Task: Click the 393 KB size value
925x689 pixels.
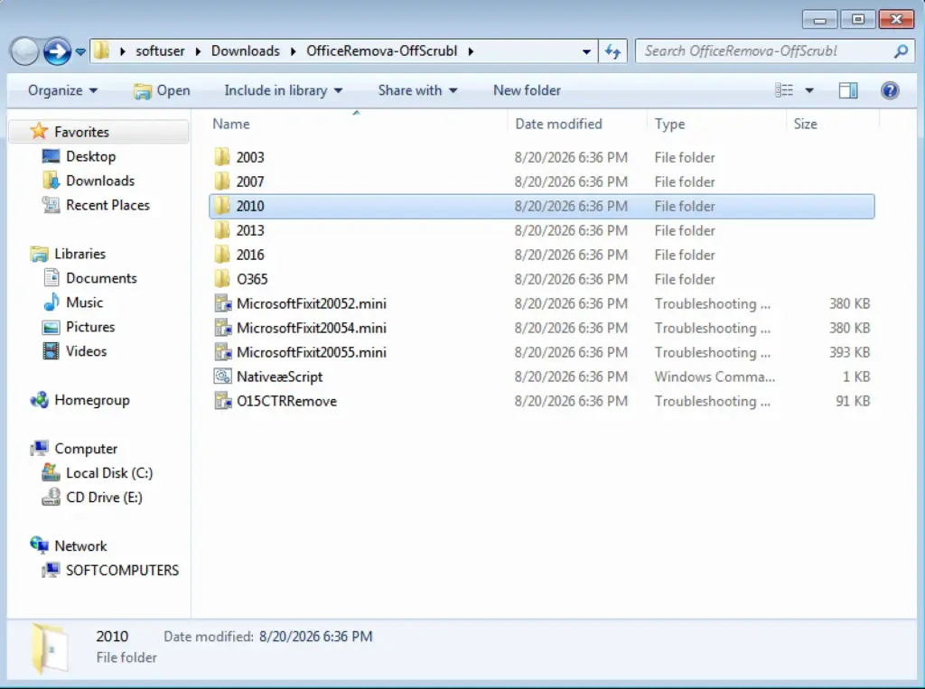Action: click(849, 352)
